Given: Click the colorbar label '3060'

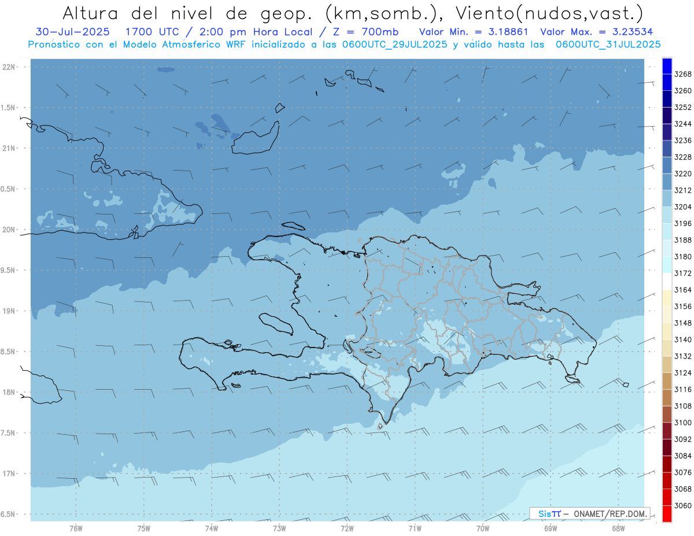Looking at the screenshot, I should 683,505.
